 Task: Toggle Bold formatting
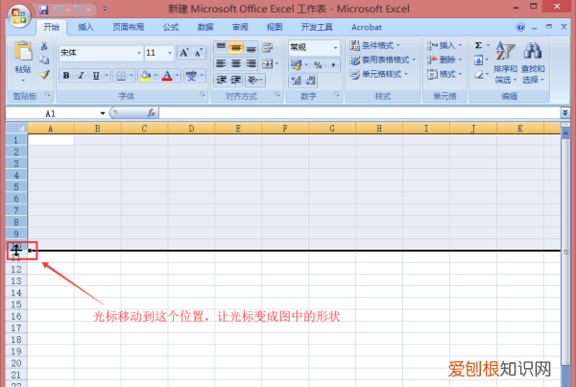[x=66, y=75]
